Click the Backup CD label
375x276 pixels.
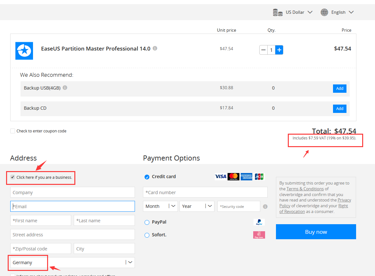35,108
